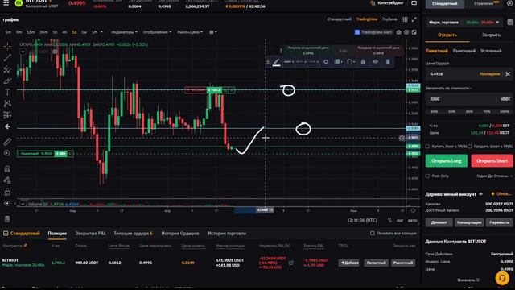Image resolution: width=515 pixels, height=290 pixels.
Task: Switch to the Закрытые P&L tab
Action: click(90, 233)
